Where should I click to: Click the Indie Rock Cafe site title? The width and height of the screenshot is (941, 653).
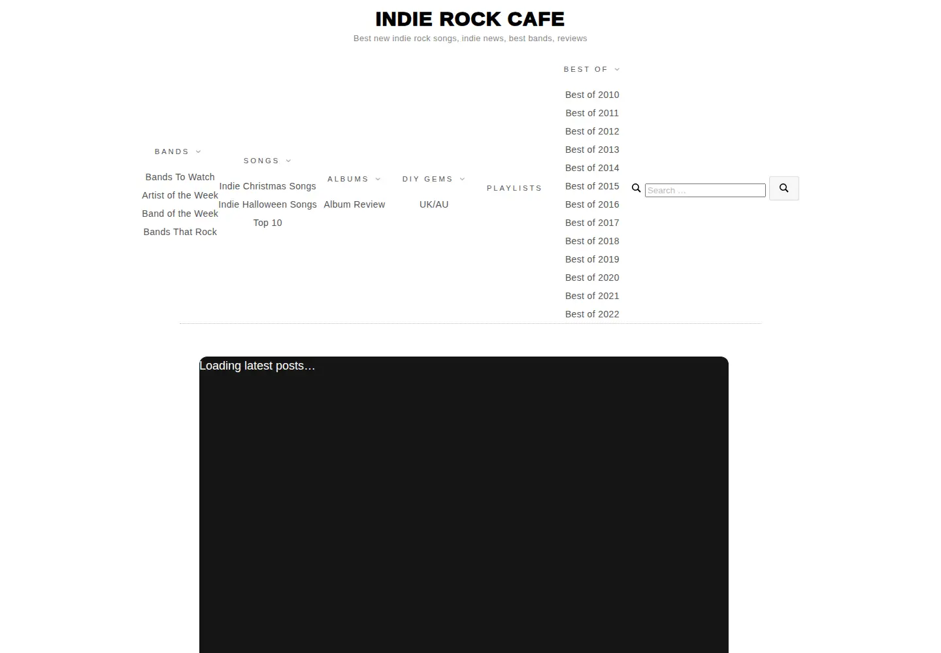[470, 19]
